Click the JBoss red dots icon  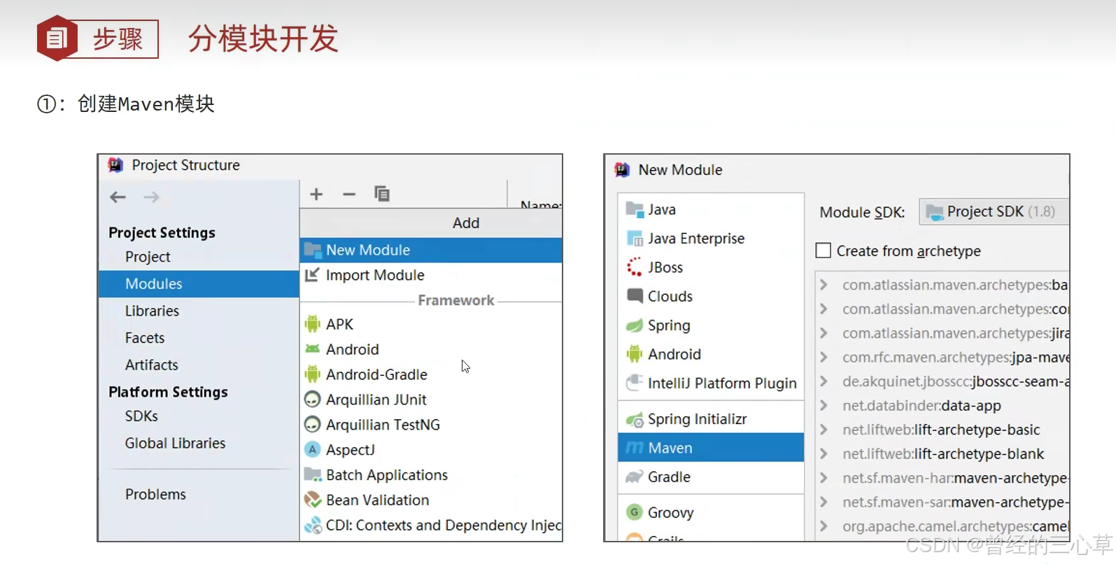[635, 267]
